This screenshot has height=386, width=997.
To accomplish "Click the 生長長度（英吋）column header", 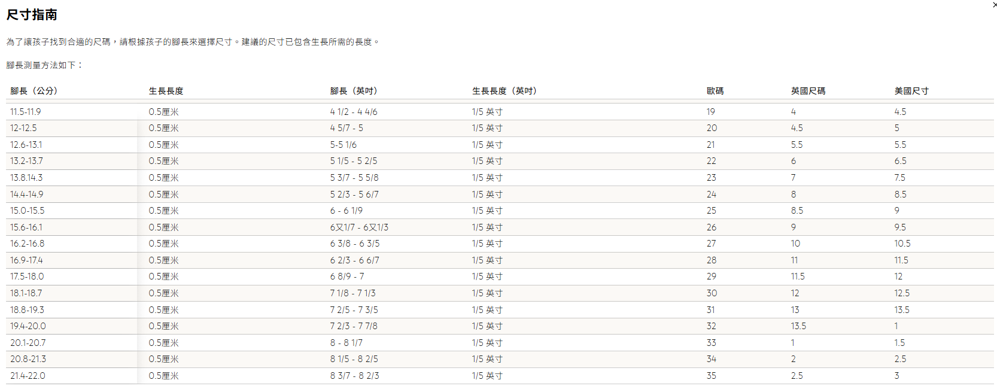I will point(504,91).
